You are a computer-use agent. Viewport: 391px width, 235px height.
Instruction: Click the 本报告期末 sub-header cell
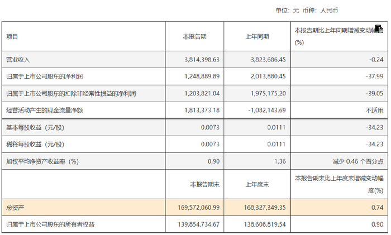(205, 184)
